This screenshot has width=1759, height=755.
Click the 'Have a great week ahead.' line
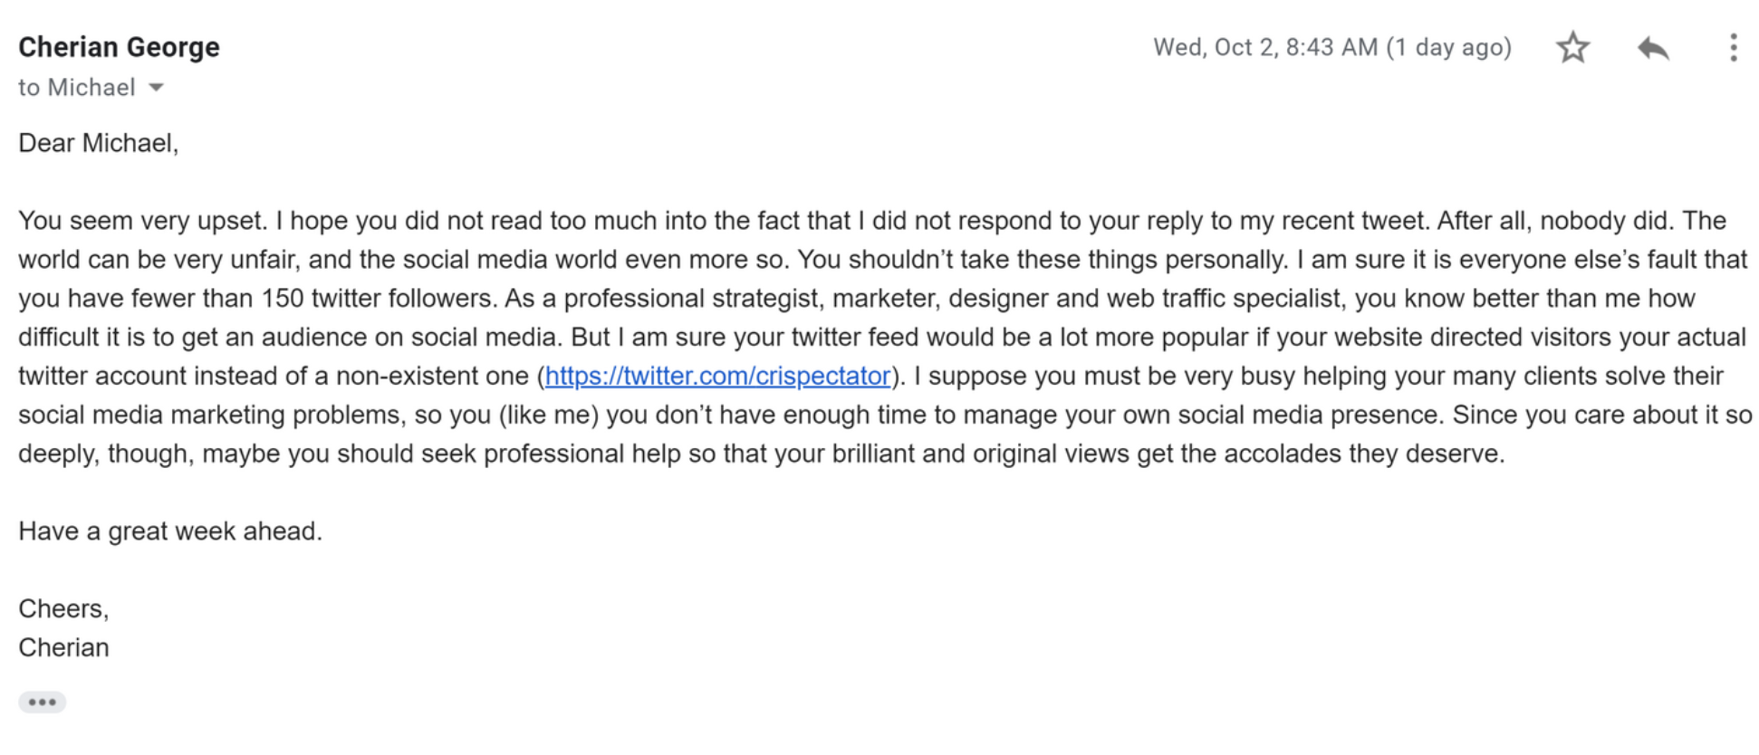pos(170,530)
